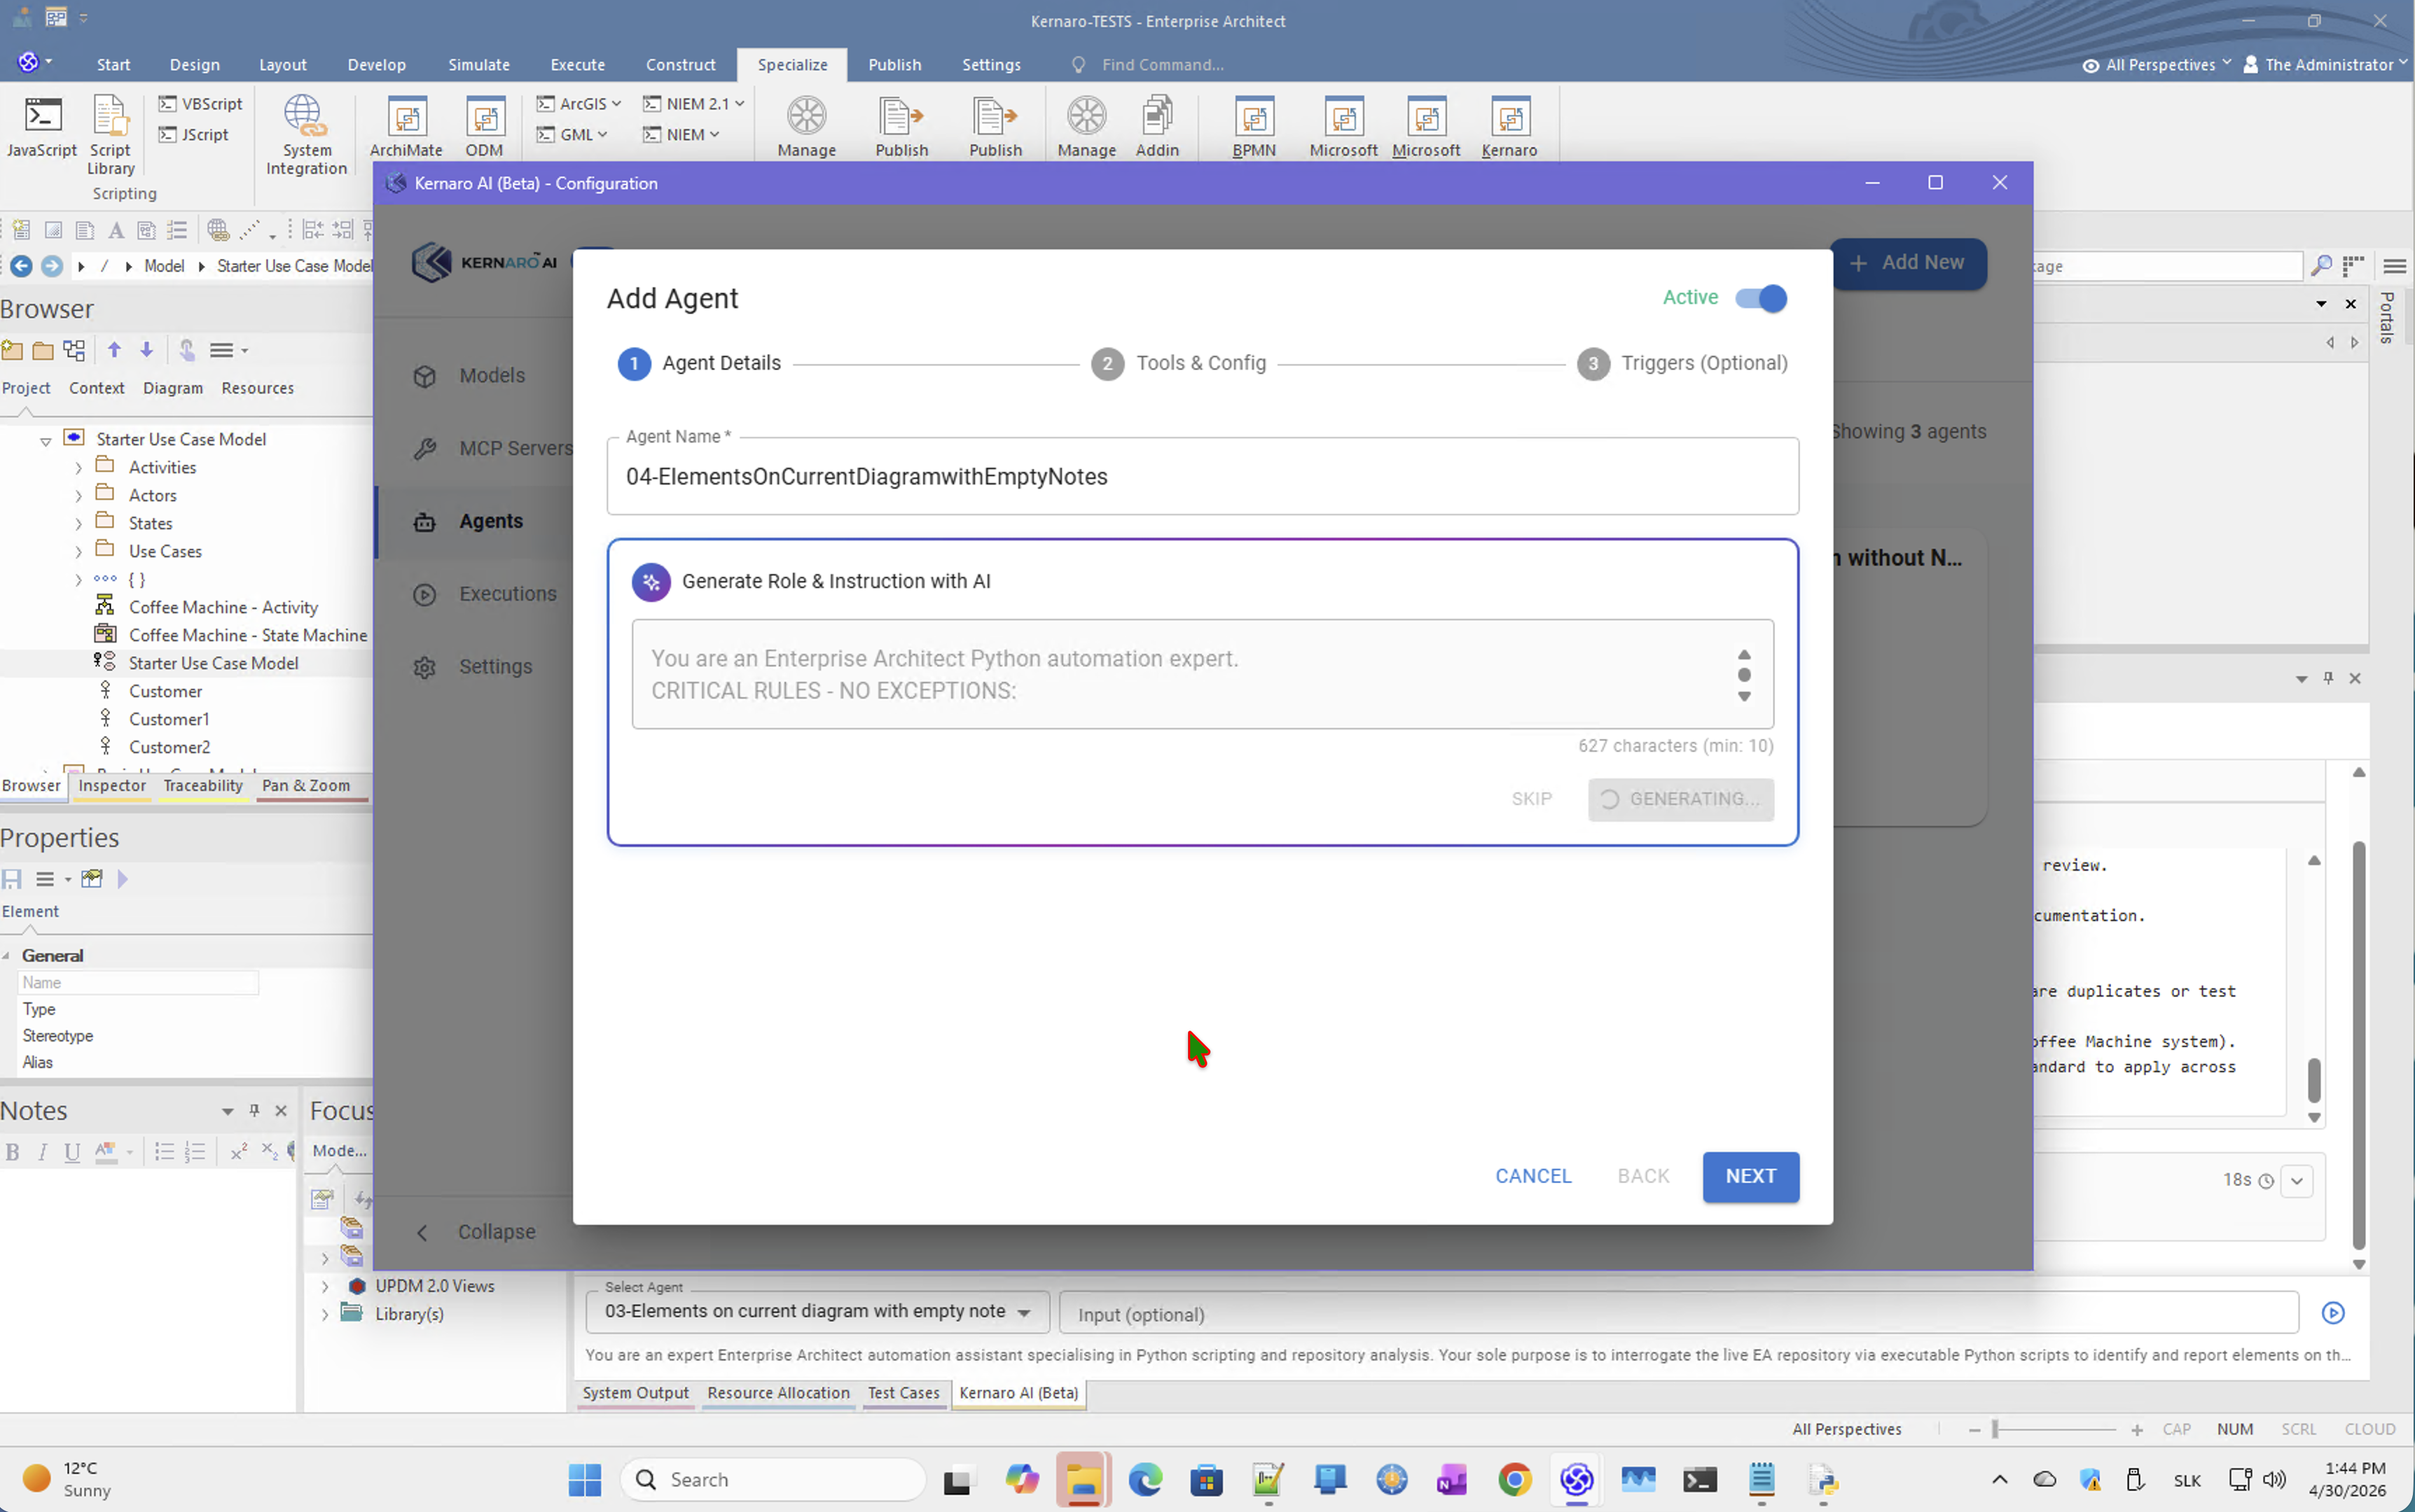
Task: Click the MCP Servers wrench icon
Action: tap(425, 448)
